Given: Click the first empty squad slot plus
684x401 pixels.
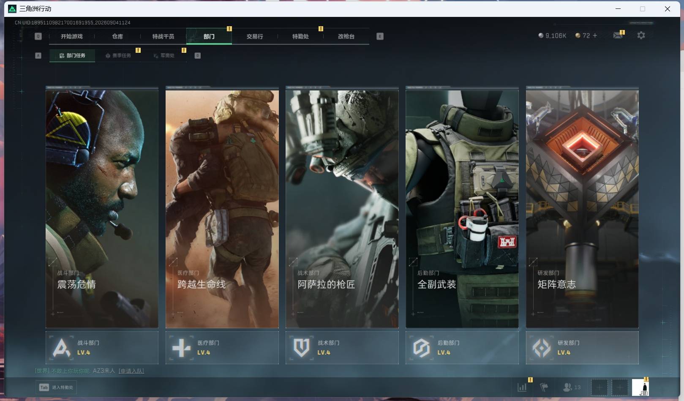Looking at the screenshot, I should pyautogui.click(x=599, y=387).
